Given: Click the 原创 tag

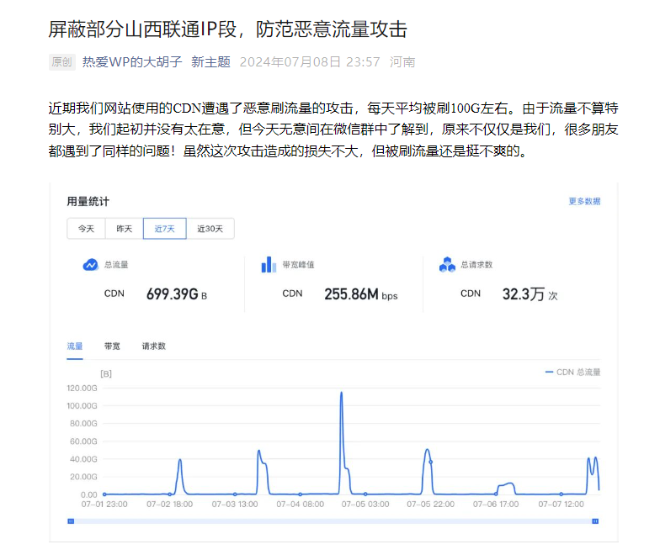Looking at the screenshot, I should [62, 62].
